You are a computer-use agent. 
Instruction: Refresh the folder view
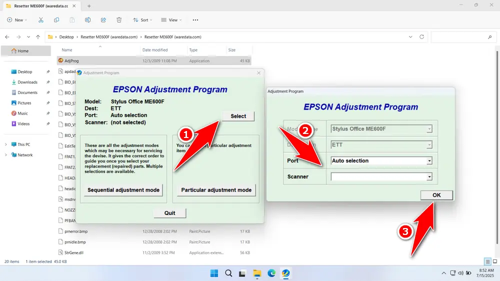[x=421, y=36]
